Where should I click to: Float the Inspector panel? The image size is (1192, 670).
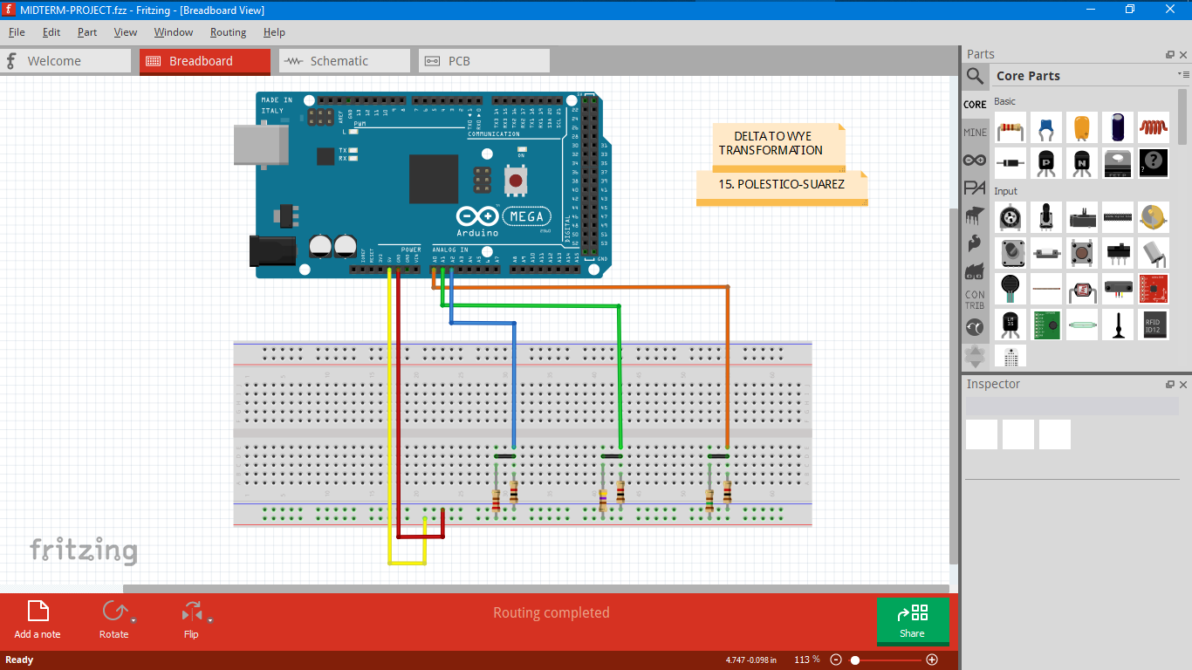click(x=1170, y=384)
